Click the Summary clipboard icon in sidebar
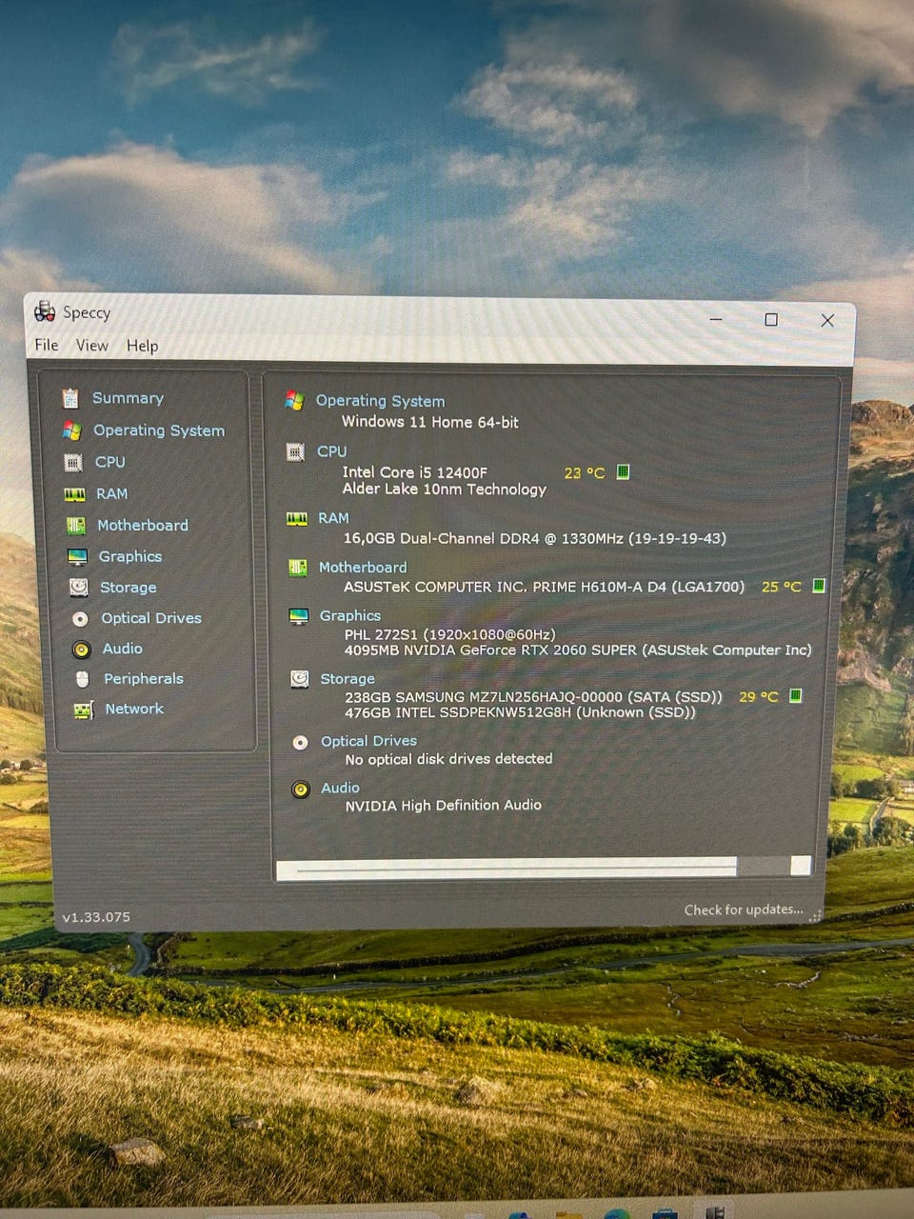Screen dimensions: 914x1219 70,398
